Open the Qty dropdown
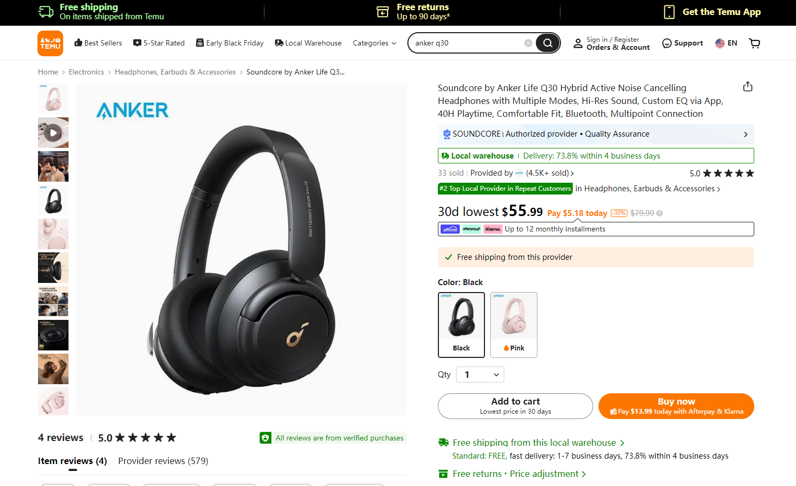The image size is (796, 486). [480, 375]
